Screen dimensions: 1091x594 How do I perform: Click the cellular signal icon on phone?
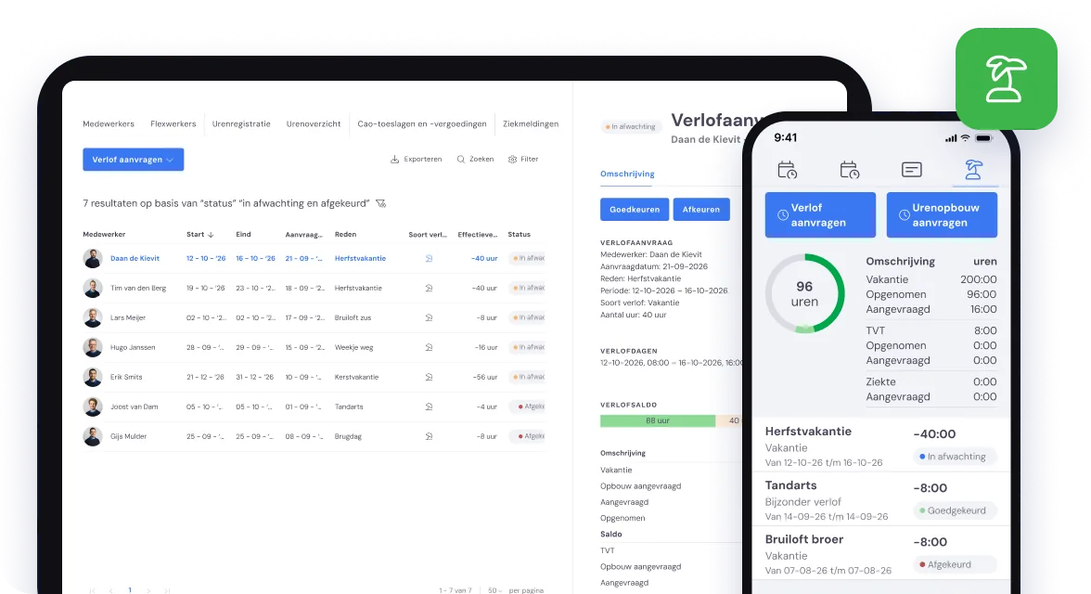click(x=950, y=138)
